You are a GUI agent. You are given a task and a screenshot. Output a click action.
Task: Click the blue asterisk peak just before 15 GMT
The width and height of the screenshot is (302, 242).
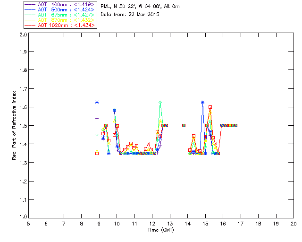(202, 103)
